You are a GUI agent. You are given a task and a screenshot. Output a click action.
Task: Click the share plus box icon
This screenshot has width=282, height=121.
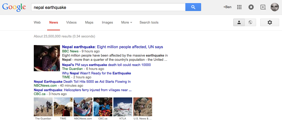click(263, 7)
